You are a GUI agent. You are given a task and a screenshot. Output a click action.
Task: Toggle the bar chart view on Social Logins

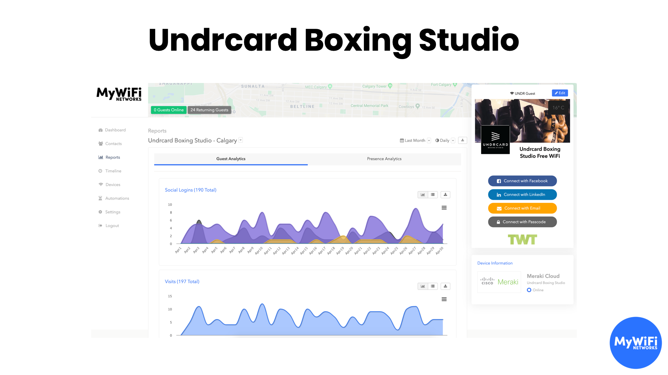(x=422, y=194)
